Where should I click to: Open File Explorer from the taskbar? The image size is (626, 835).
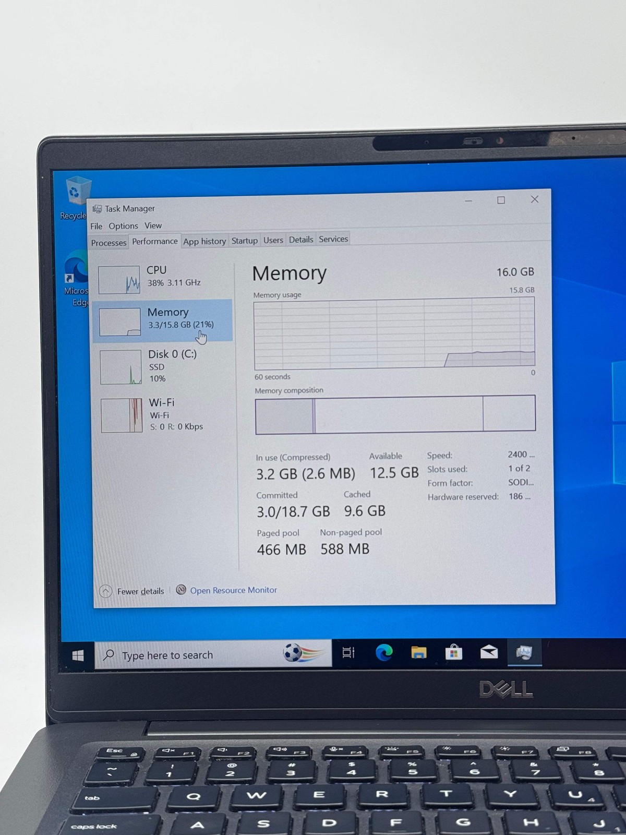[x=419, y=652]
